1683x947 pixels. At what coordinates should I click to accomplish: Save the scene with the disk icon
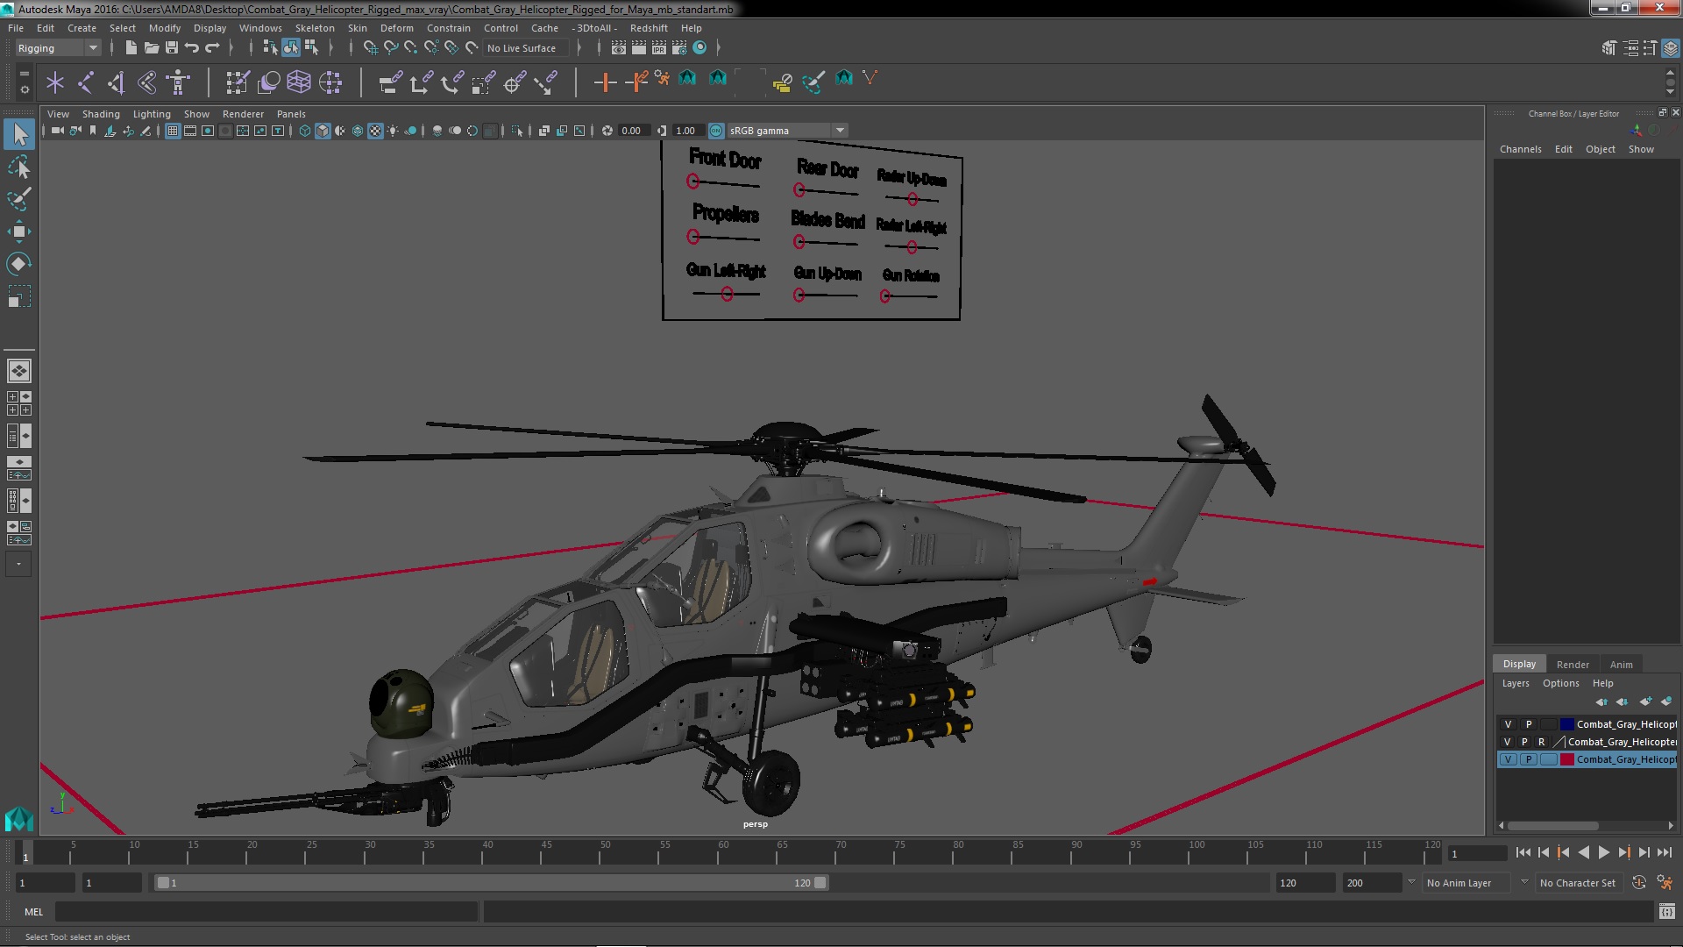pos(172,48)
